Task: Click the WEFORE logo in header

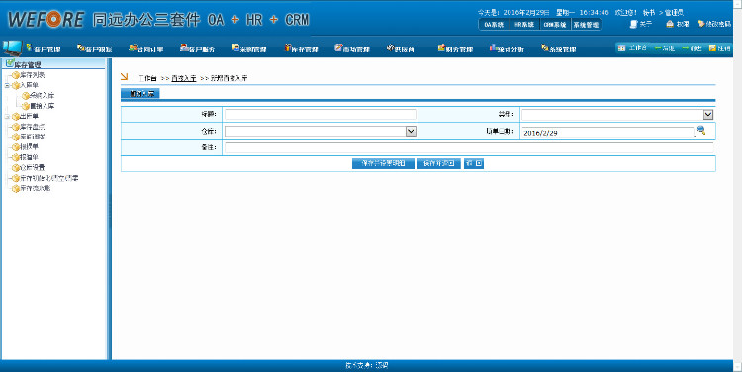Action: click(46, 20)
